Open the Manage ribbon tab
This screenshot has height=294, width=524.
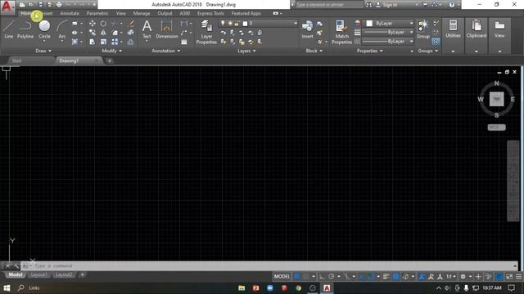point(142,13)
